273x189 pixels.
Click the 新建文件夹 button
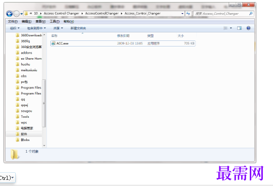click(x=78, y=28)
